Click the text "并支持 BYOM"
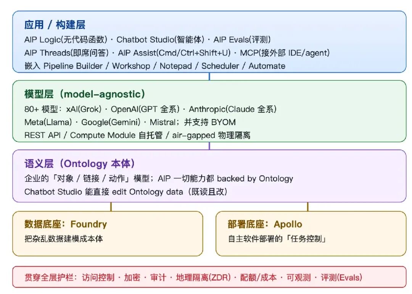 (210, 122)
